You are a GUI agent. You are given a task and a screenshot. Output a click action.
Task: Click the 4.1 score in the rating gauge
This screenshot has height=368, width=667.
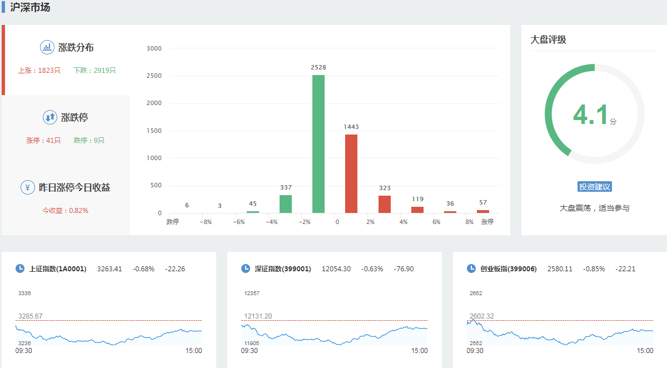click(x=591, y=115)
